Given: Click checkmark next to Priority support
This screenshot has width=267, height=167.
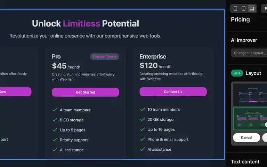Looking at the screenshot, I should (x=55, y=140).
